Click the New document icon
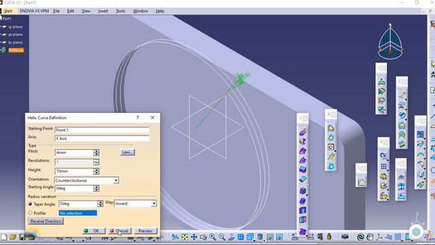The image size is (435, 245). (x=4, y=237)
